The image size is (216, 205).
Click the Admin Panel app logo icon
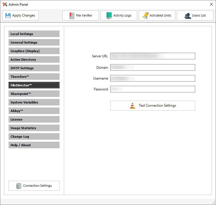click(x=5, y=5)
